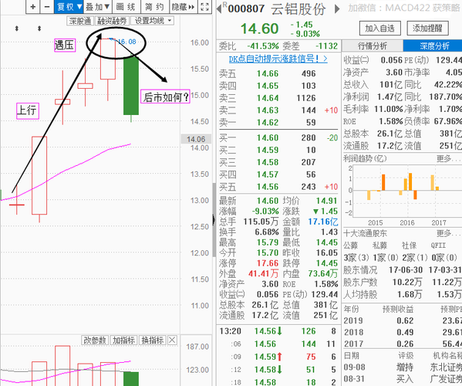The width and height of the screenshot is (462, 386).
Task: Open the 叠加 dropdown
Action: pos(98,6)
